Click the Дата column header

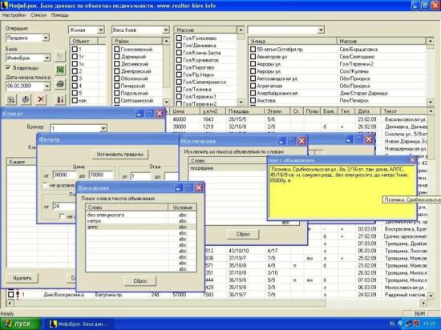pos(367,111)
